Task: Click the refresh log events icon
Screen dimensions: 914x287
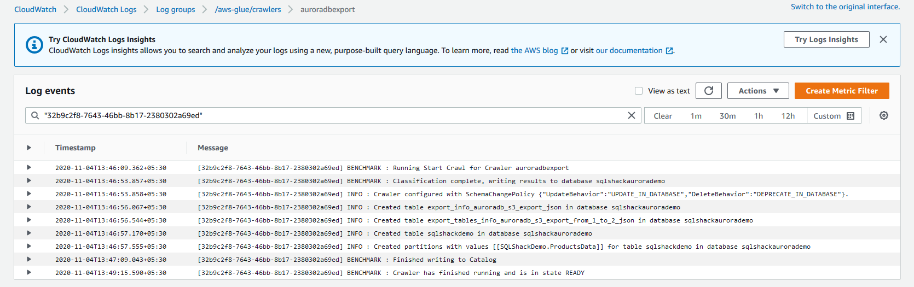Action: point(709,91)
